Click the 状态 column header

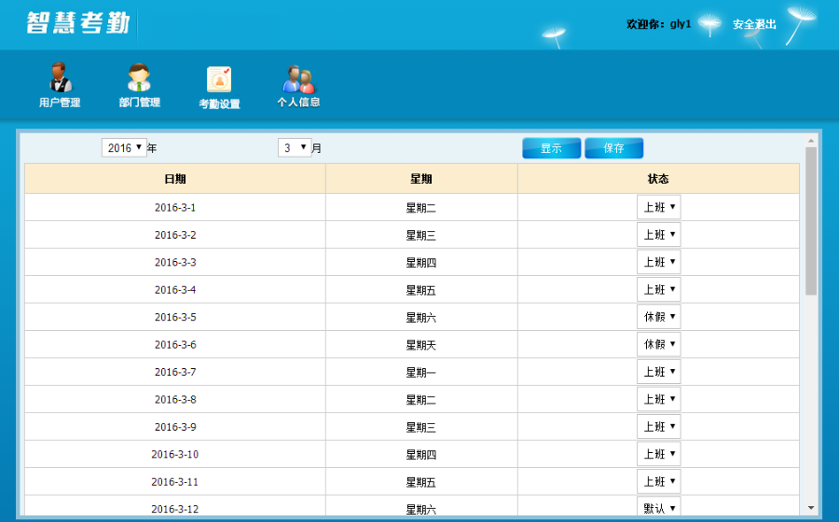pos(658,179)
